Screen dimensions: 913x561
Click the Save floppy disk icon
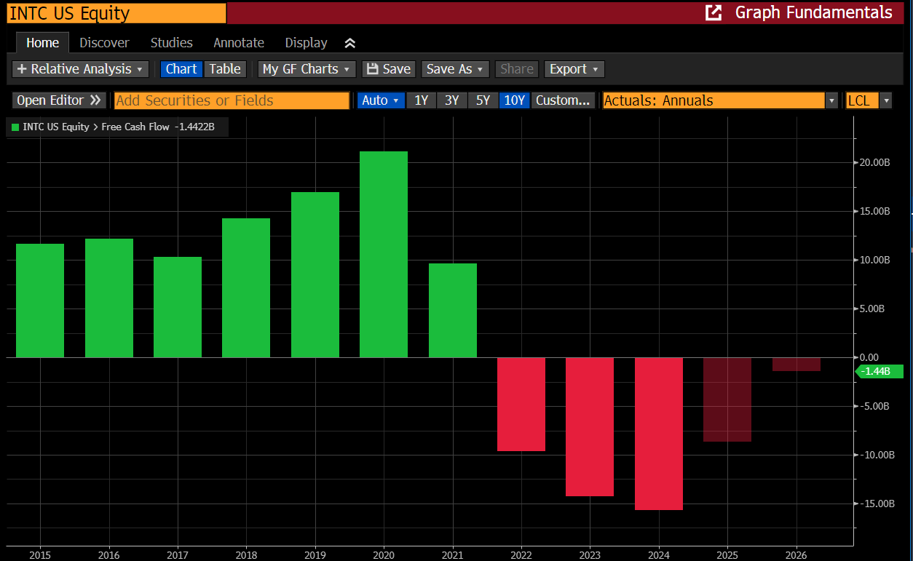372,69
